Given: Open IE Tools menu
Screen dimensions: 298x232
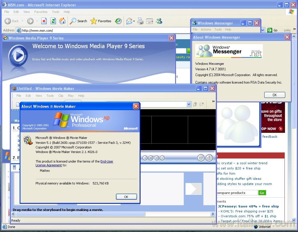Looking at the screenshot, I should tap(56, 12).
